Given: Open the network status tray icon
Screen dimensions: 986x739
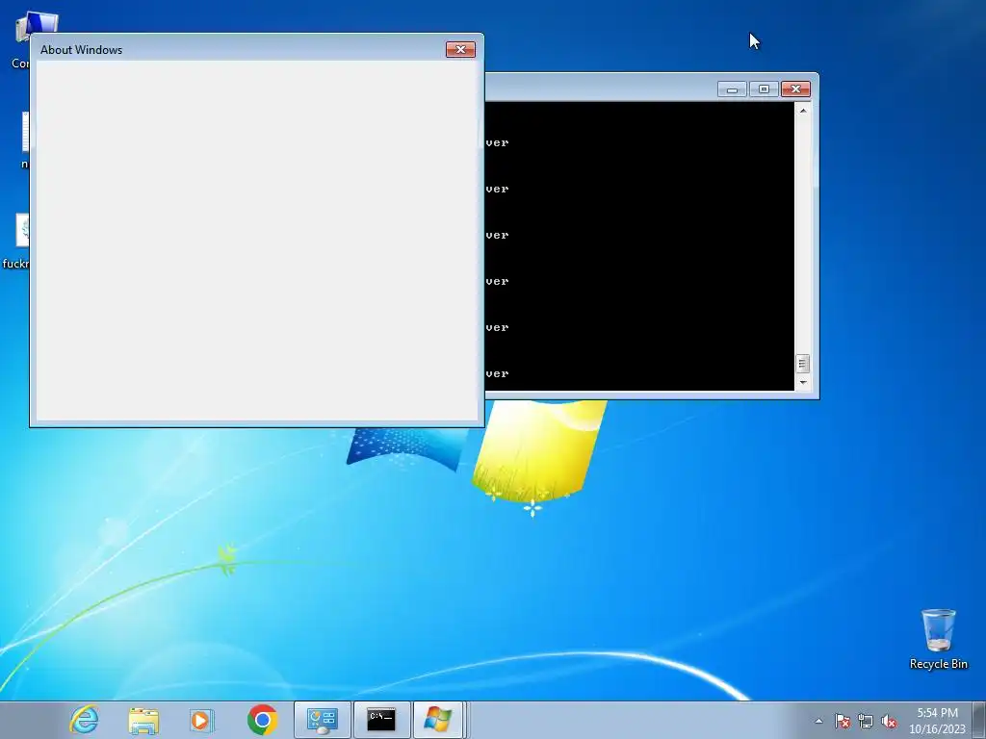Looking at the screenshot, I should click(x=866, y=721).
